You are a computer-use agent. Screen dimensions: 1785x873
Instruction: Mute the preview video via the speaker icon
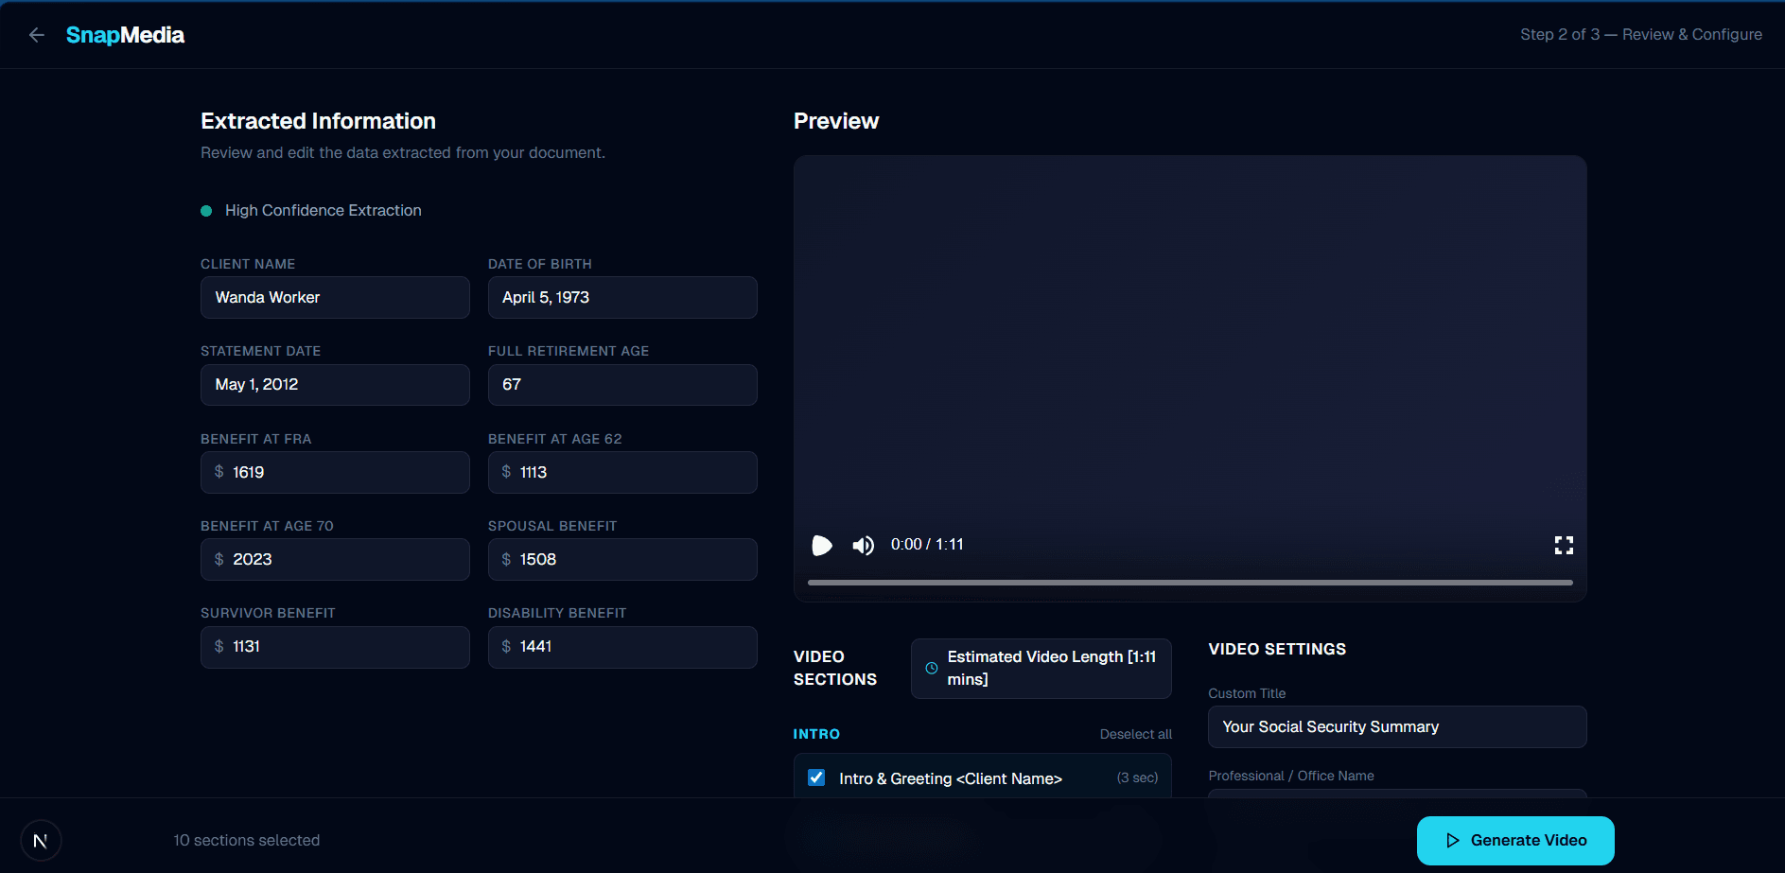[863, 545]
